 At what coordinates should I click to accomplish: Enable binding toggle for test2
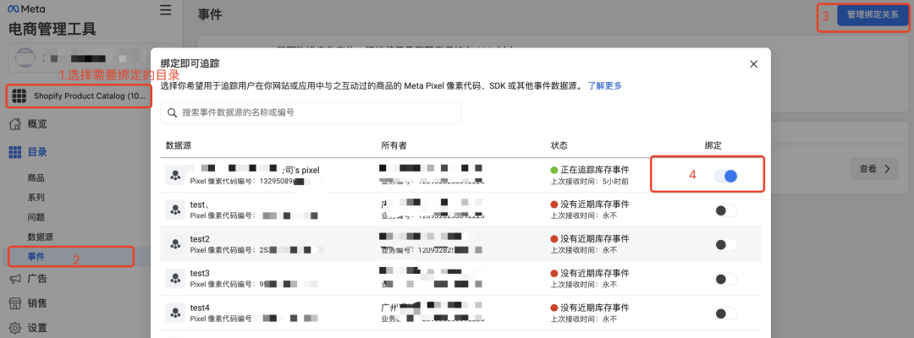point(726,245)
